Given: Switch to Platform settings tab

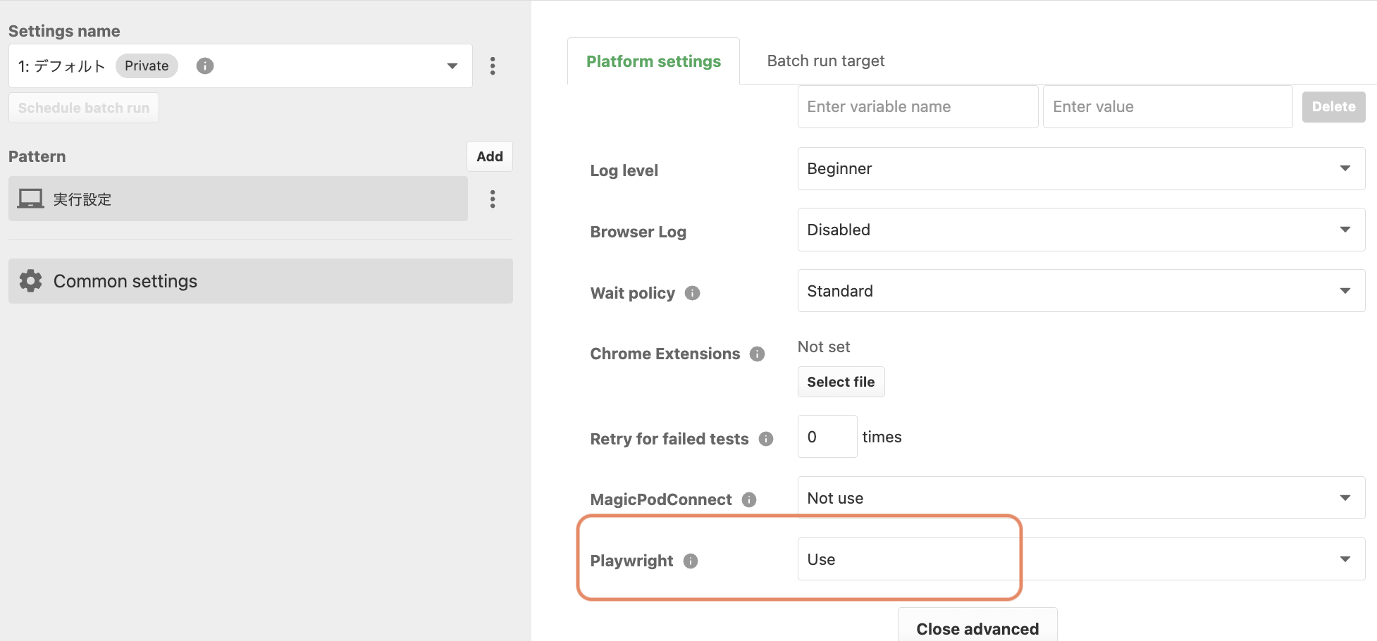Looking at the screenshot, I should 653,61.
